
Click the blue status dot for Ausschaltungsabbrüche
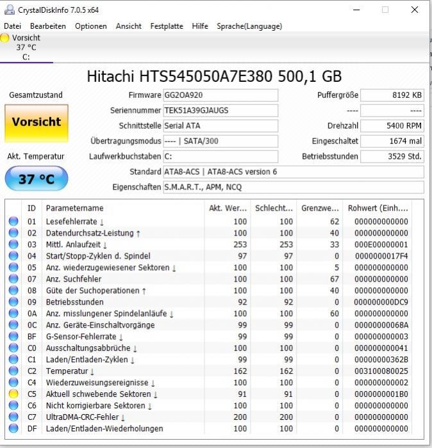(x=13, y=348)
